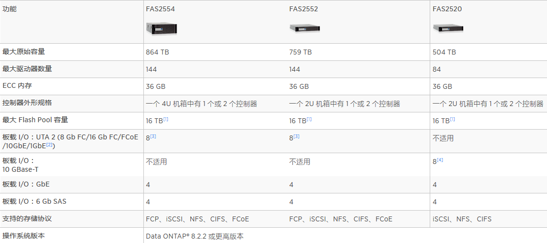
Task: Follow footnote [3] in the FAS2552 UTA 2 cell
Action: (x=297, y=136)
